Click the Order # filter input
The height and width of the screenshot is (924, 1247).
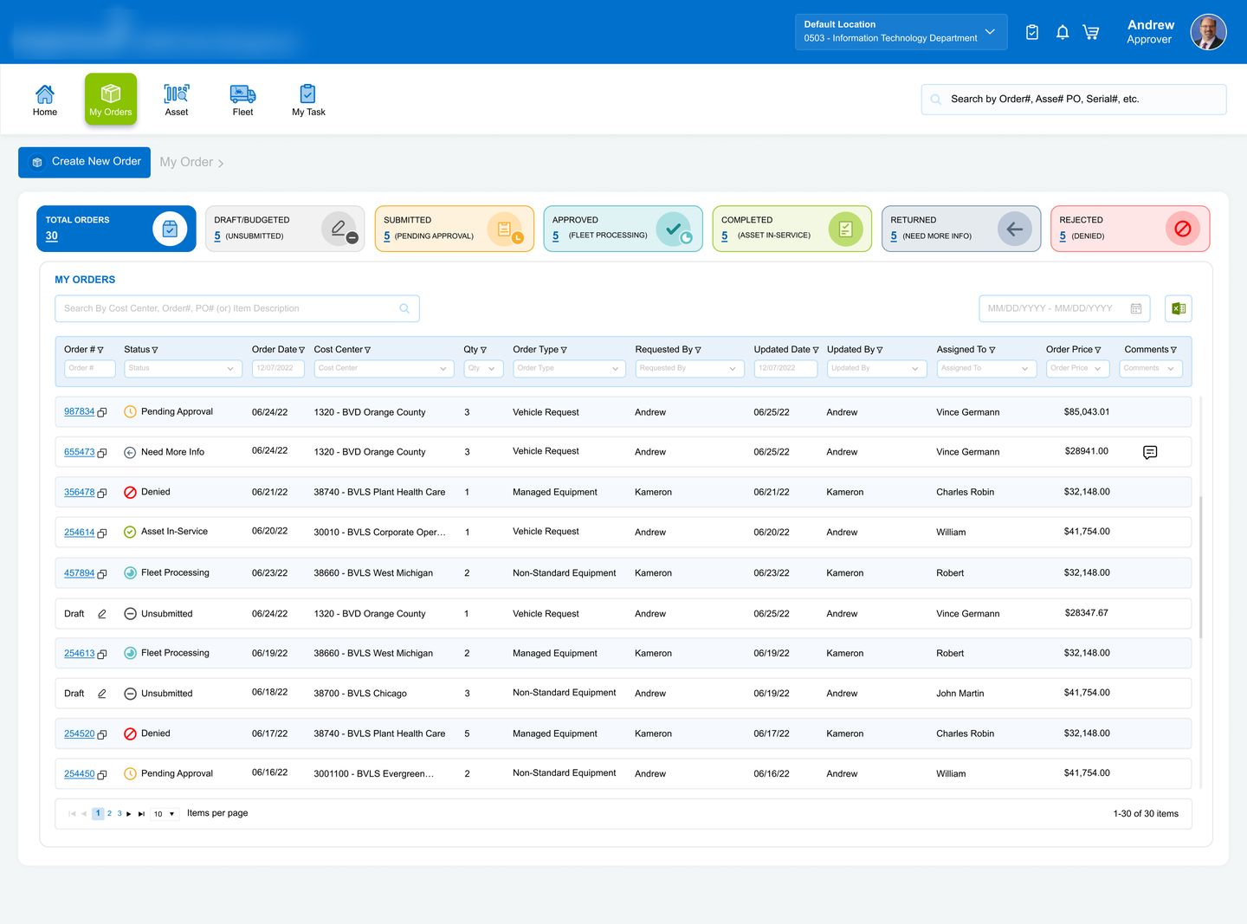coord(90,368)
